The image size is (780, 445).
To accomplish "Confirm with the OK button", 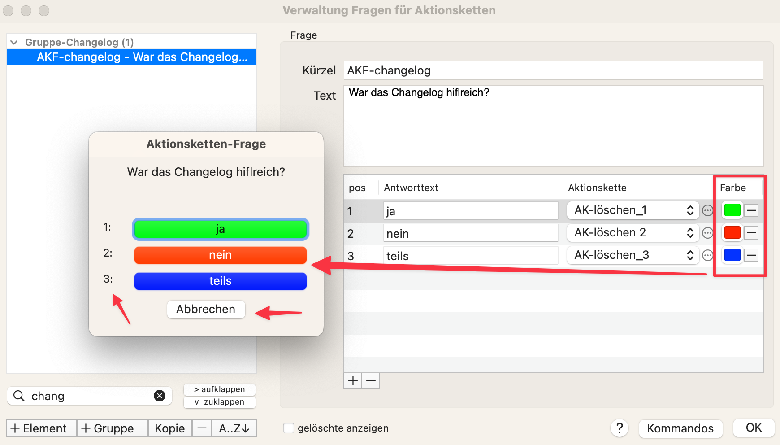I will pyautogui.click(x=754, y=428).
